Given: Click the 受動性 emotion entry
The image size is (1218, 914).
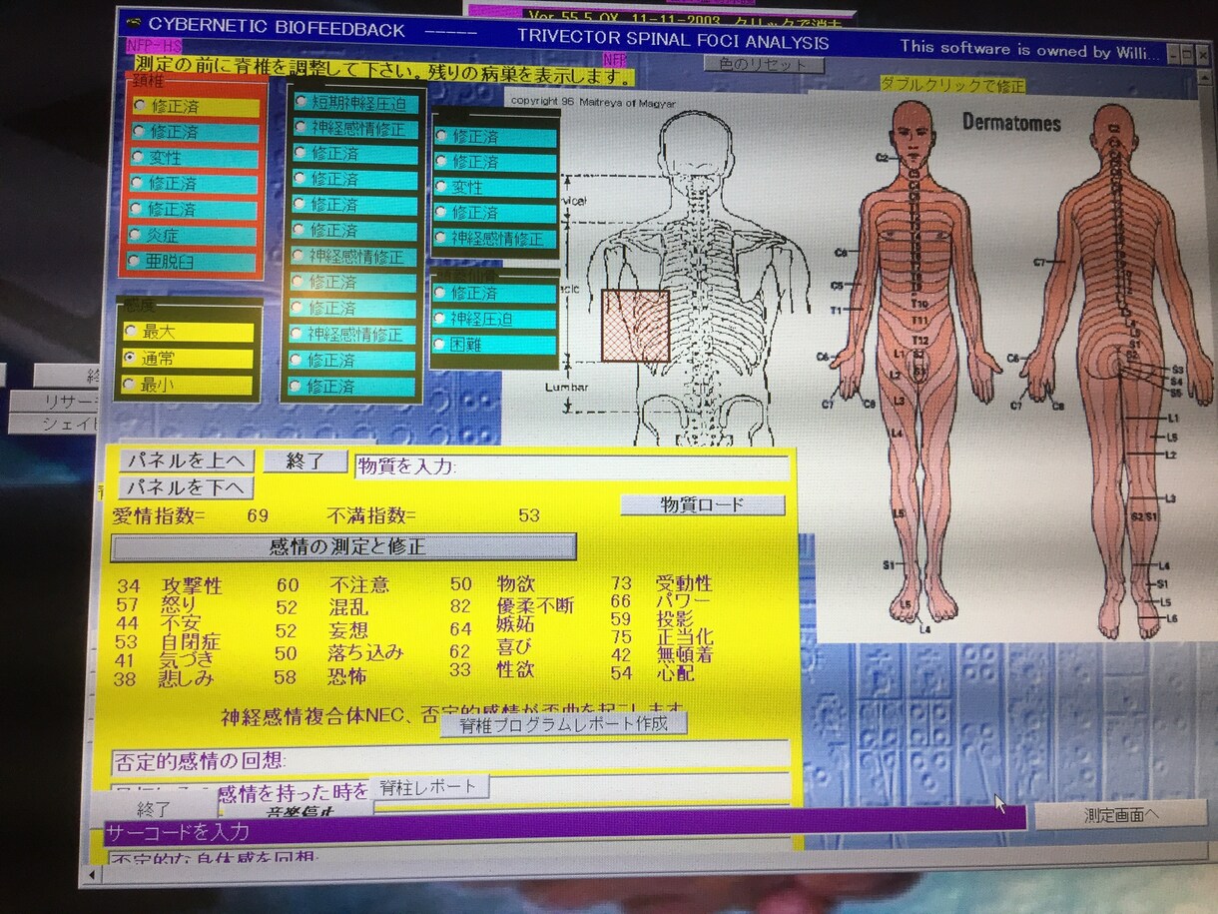Looking at the screenshot, I should 684,583.
